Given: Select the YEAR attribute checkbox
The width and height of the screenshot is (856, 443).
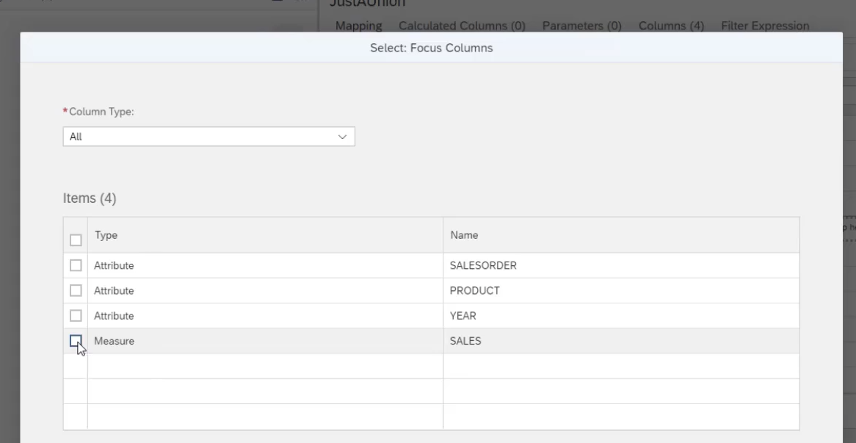Looking at the screenshot, I should tap(76, 316).
